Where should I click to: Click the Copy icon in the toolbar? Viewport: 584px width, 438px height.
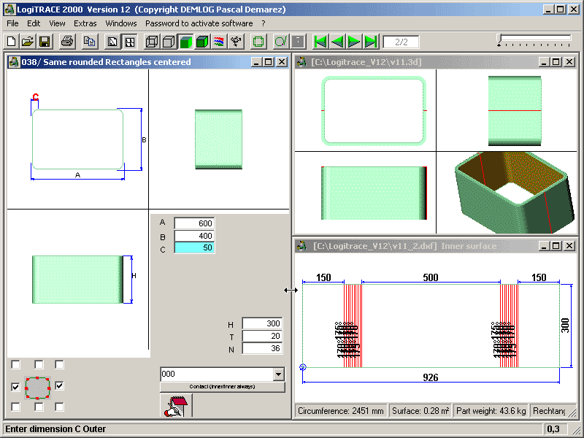click(90, 42)
